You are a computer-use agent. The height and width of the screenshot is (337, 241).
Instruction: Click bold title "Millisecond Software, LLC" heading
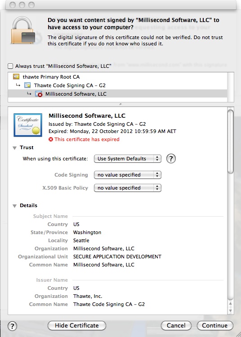pos(87,115)
